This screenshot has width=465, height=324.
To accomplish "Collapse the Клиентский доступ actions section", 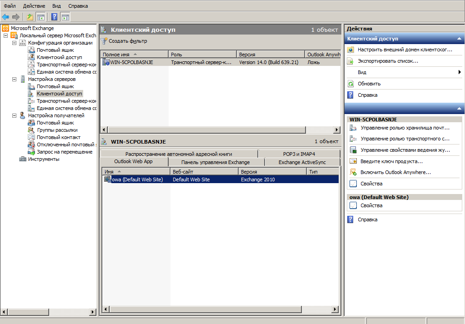I will [x=459, y=39].
